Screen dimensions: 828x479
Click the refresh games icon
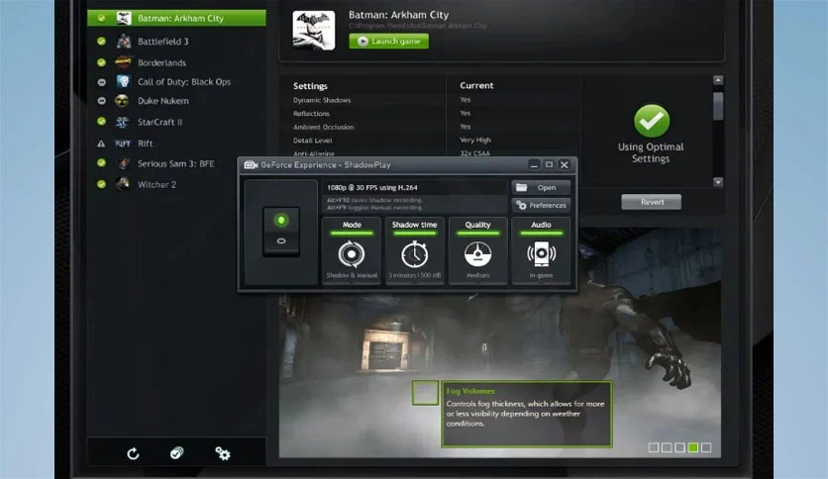pos(133,453)
